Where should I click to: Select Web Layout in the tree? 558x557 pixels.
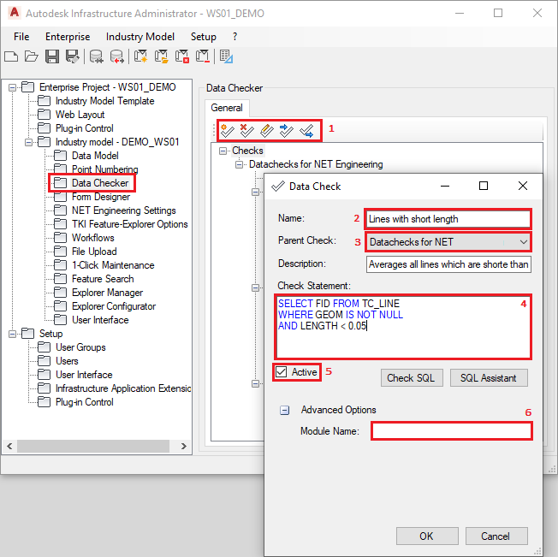point(80,115)
